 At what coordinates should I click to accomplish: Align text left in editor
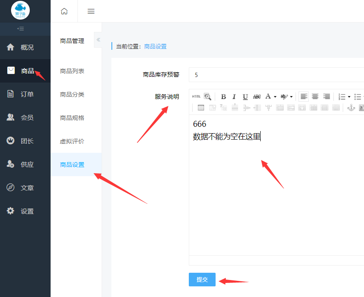pos(304,96)
